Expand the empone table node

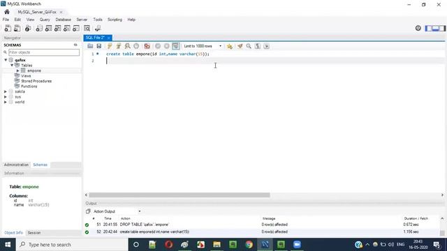tap(18, 70)
